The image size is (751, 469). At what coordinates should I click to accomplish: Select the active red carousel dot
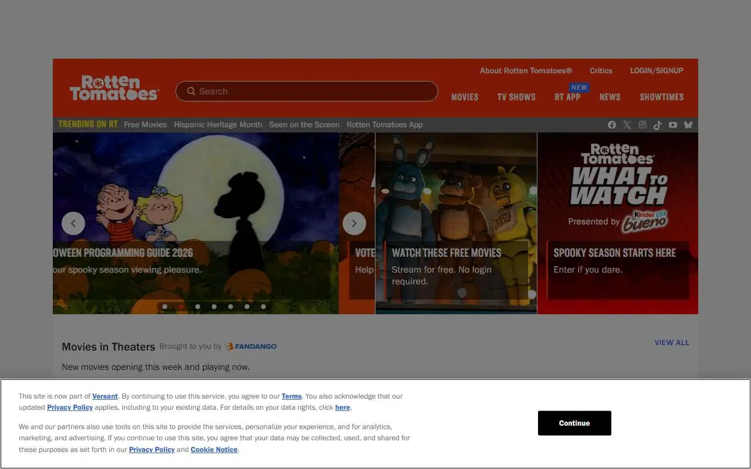coord(181,307)
